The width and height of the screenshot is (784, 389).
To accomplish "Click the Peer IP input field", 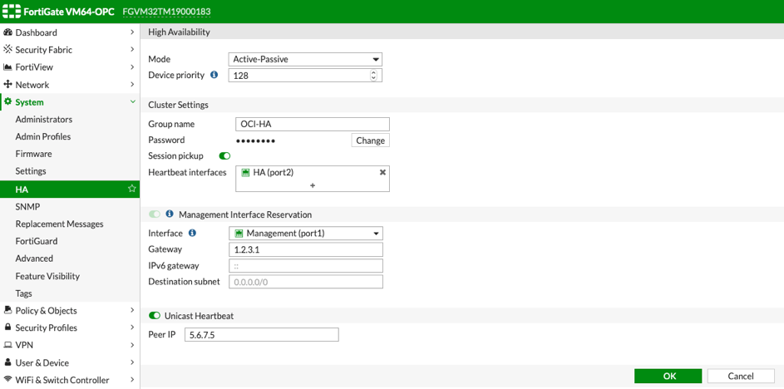I will coord(261,335).
